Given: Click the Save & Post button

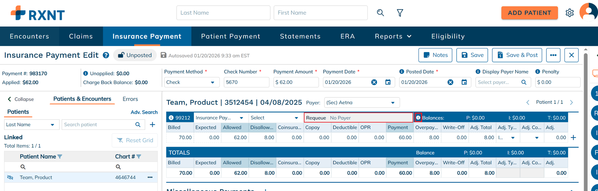Looking at the screenshot, I should (517, 55).
